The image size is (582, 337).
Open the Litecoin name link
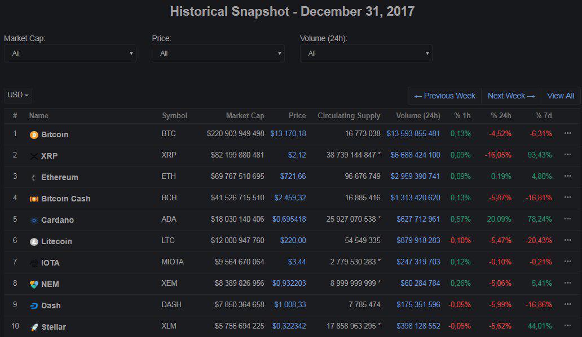(56, 241)
